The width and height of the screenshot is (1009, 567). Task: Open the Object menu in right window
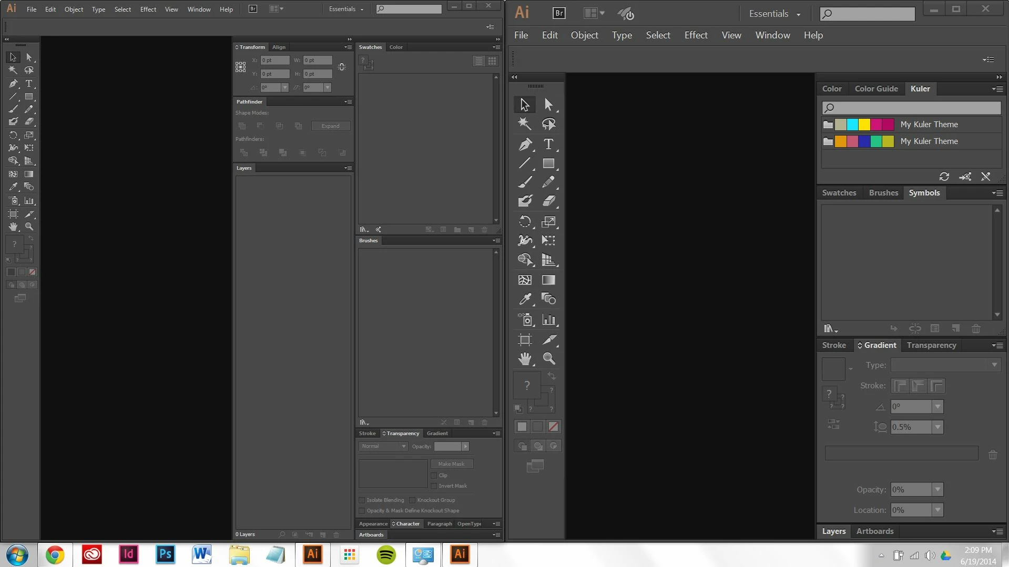click(x=584, y=35)
